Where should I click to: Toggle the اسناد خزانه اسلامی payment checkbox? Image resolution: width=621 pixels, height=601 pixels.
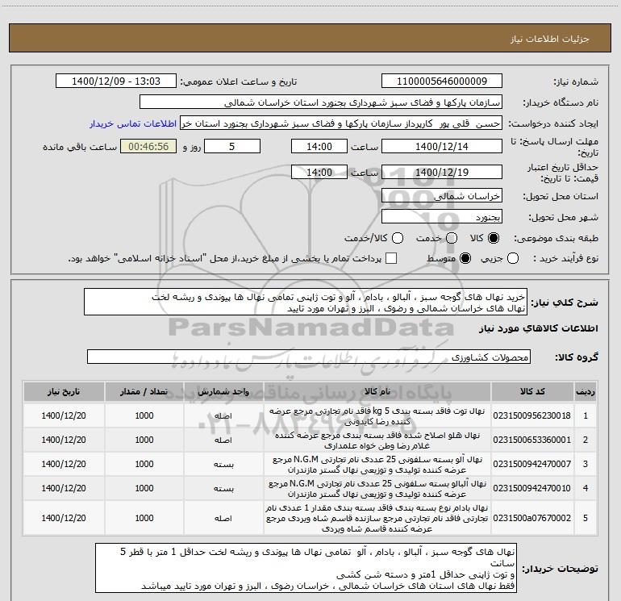click(391, 258)
